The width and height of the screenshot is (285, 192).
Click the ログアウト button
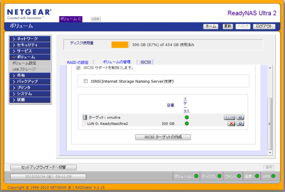coord(264,26)
